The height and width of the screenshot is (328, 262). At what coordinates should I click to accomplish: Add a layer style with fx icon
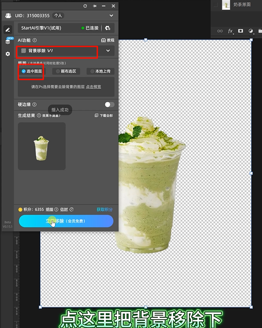[x=230, y=31]
